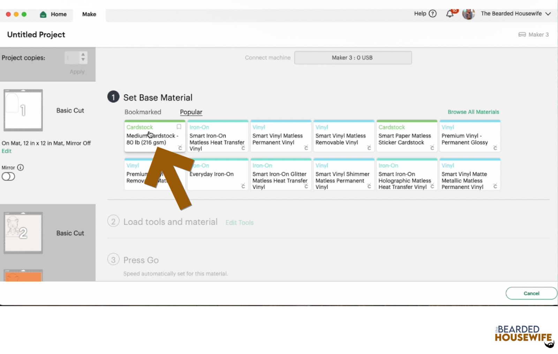Viewport: 558px width, 354px height.
Task: Click the info icon next to Mirror
Action: coord(21,167)
